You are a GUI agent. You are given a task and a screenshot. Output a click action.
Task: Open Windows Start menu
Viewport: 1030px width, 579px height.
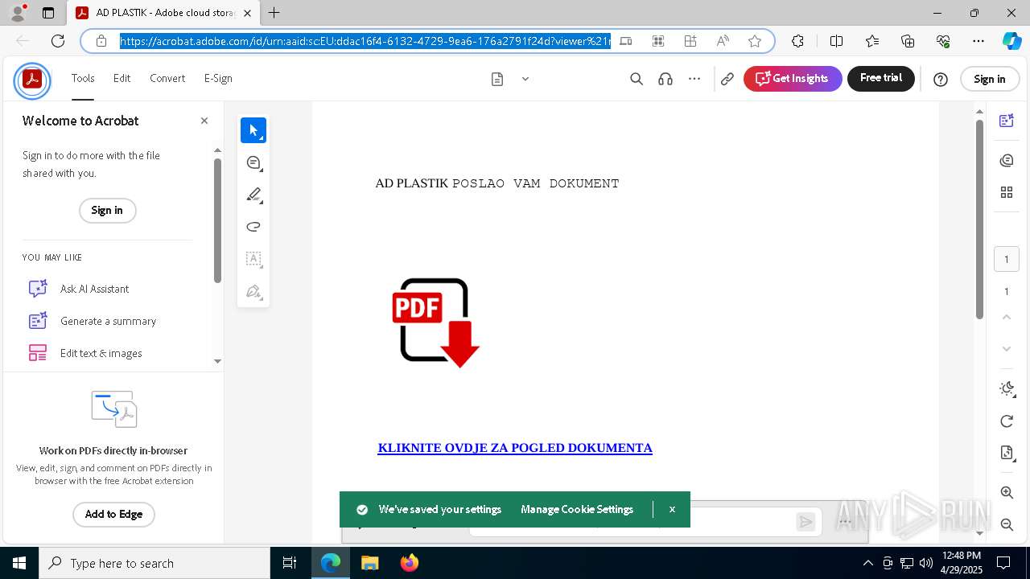[x=19, y=563]
